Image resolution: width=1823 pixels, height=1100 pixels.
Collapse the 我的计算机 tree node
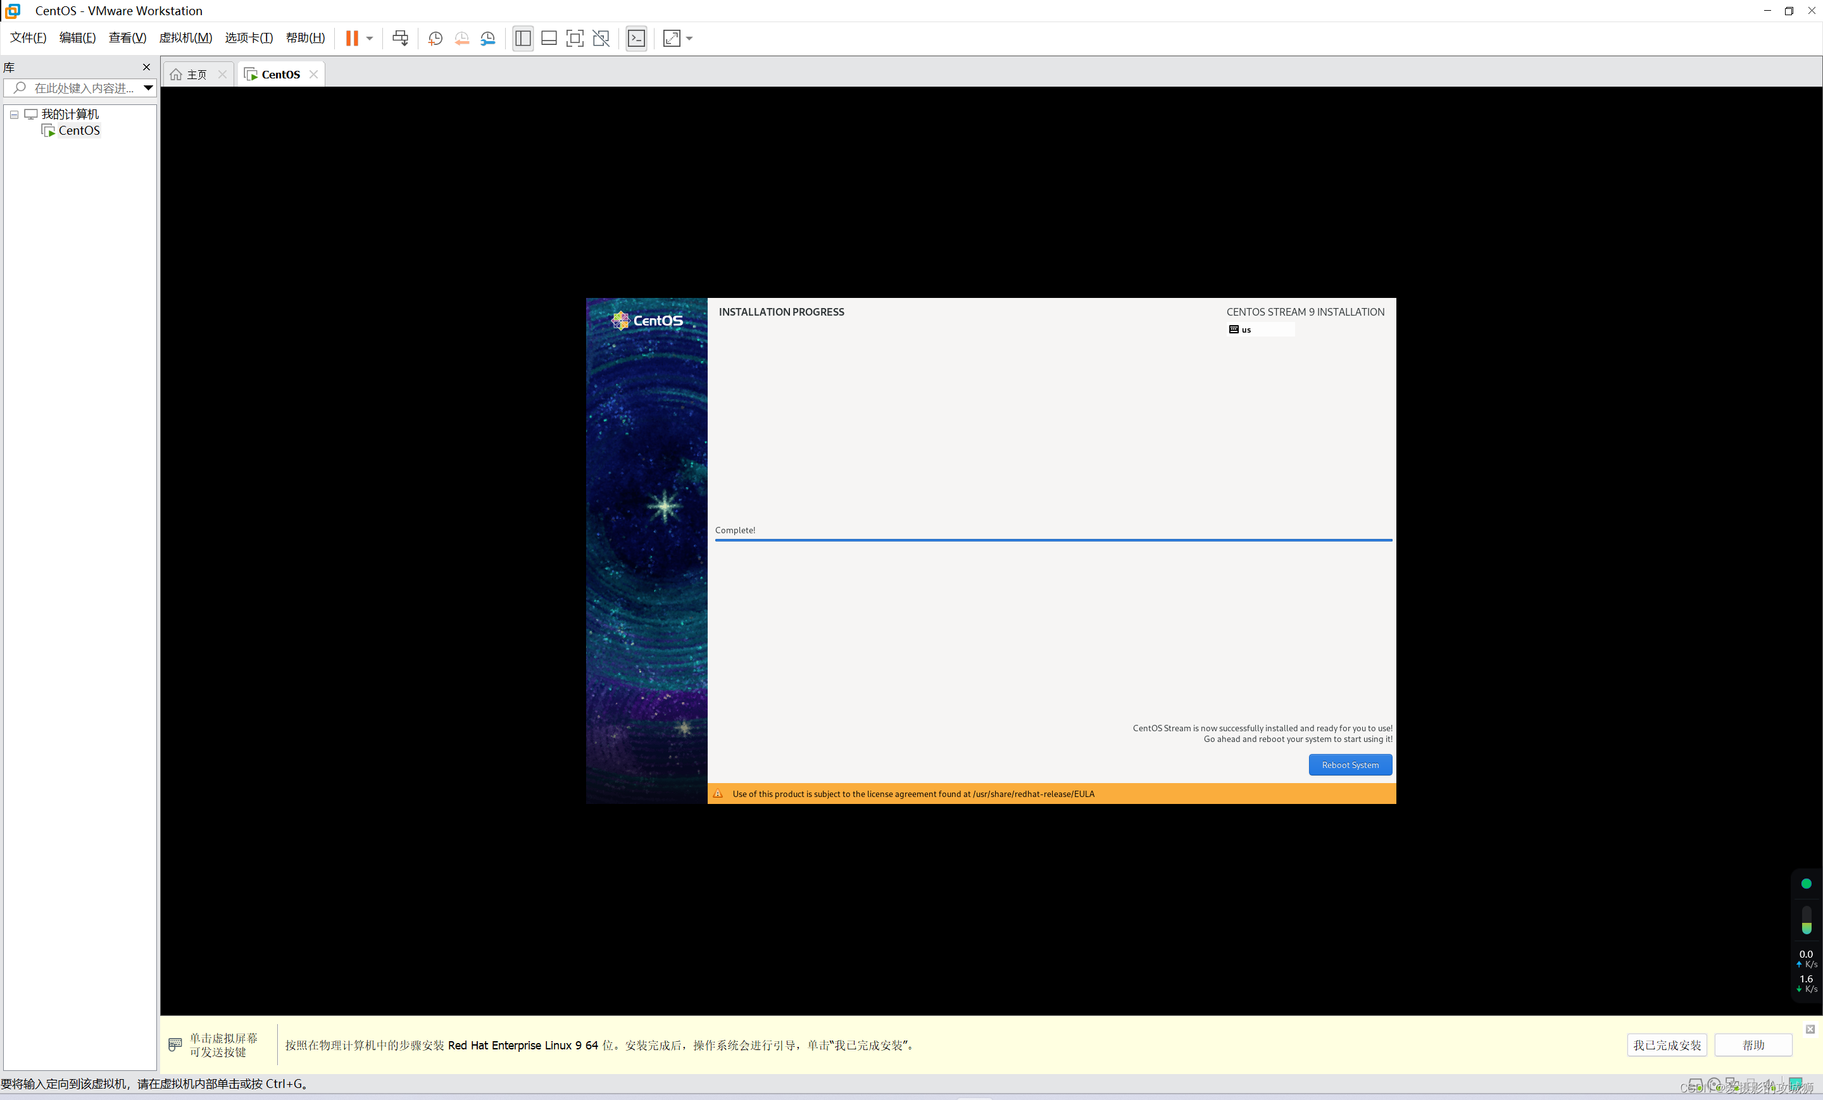point(14,114)
